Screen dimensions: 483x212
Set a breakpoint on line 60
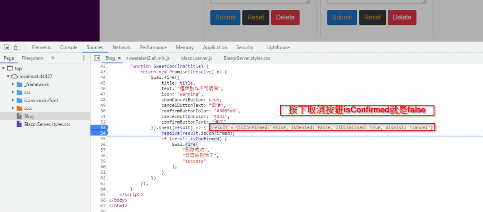pos(102,167)
